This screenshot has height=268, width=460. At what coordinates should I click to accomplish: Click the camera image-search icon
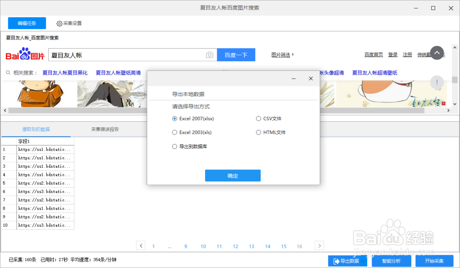click(209, 55)
